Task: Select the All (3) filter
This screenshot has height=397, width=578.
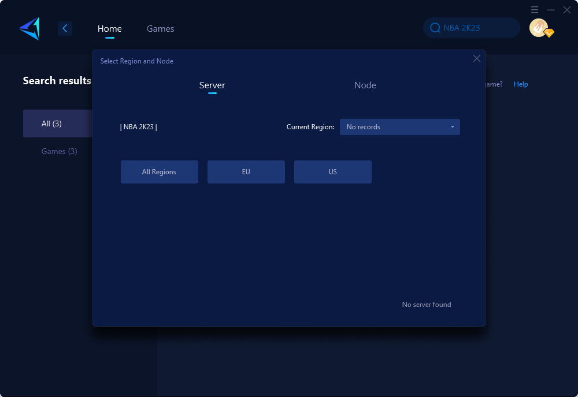Action: (x=58, y=123)
